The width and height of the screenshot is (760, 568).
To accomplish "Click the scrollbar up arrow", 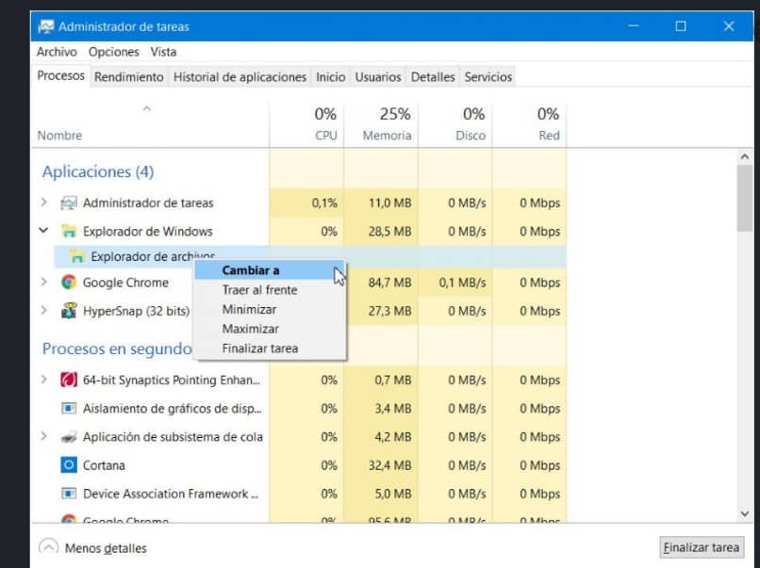I will click(745, 157).
